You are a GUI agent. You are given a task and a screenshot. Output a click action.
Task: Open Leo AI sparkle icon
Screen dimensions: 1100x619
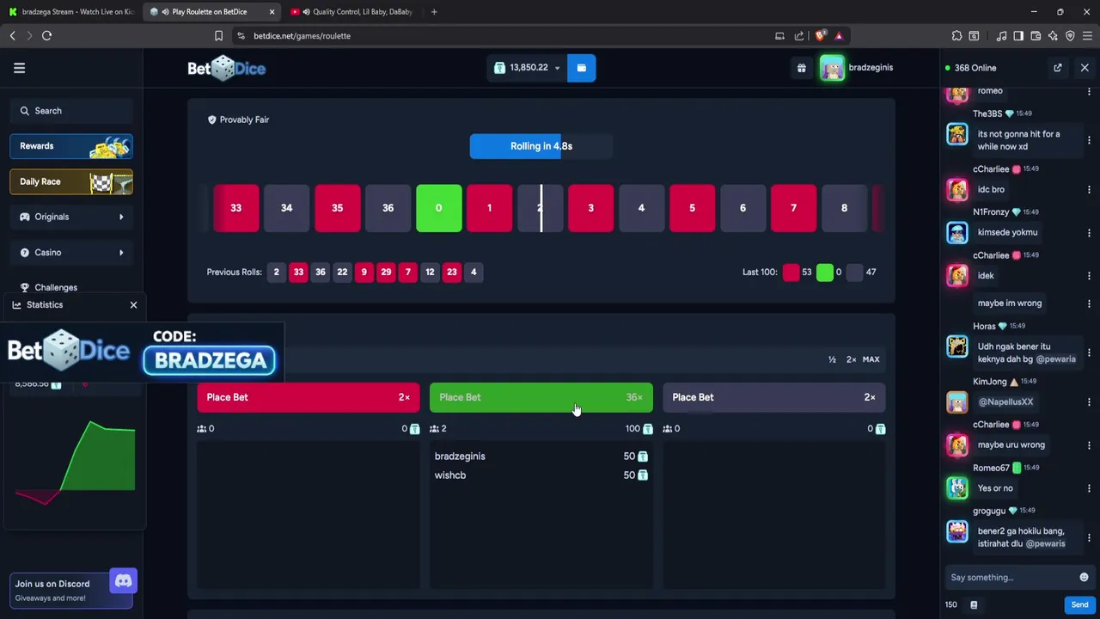coord(1053,36)
